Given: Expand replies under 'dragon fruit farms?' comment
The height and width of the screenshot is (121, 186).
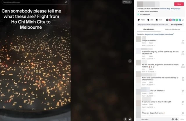Looking at the screenshot, I should [149, 46].
